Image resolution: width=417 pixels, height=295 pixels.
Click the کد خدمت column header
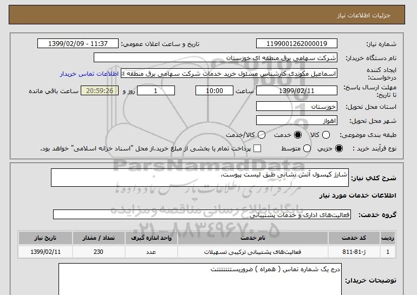(354, 238)
